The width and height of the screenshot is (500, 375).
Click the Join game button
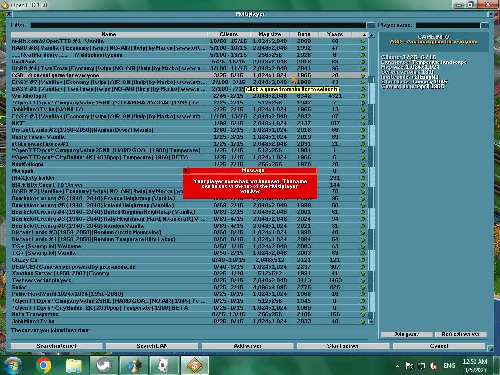click(406, 334)
